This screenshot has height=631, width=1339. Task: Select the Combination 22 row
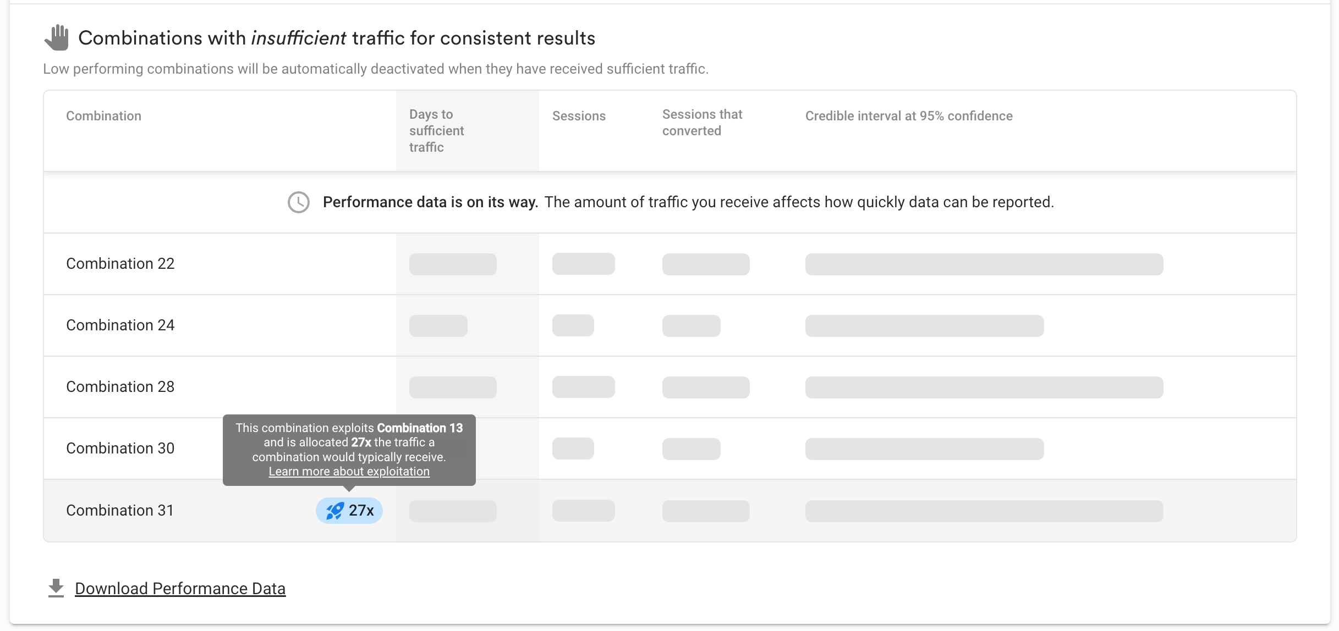point(669,264)
